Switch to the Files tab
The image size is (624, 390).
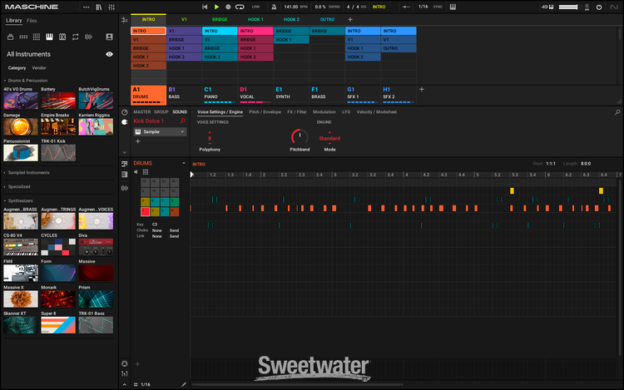click(x=32, y=20)
